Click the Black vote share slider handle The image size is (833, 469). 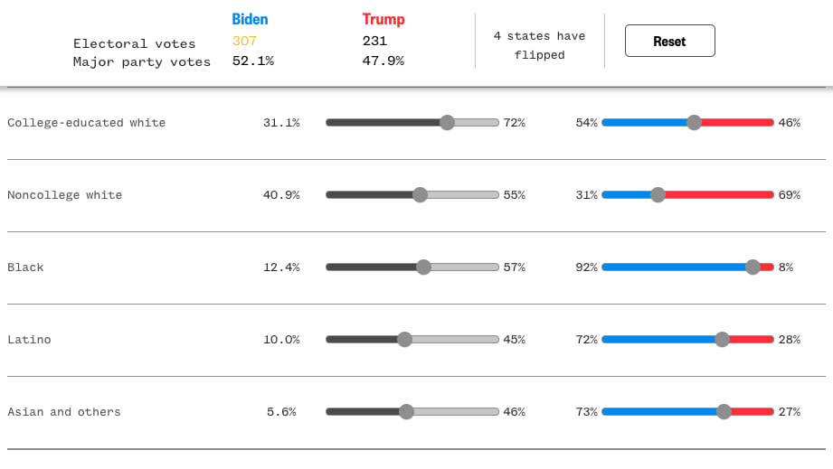(x=753, y=267)
